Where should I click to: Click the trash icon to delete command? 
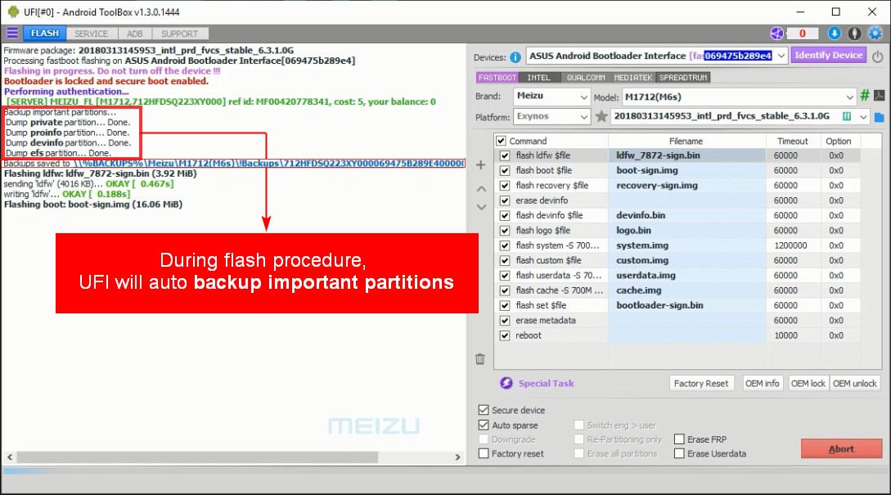pyautogui.click(x=480, y=358)
